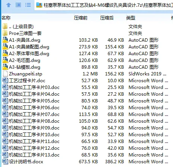Select the 机械加工工序卡片05.doc file name
The width and height of the screenshot is (173, 167).
34,101
